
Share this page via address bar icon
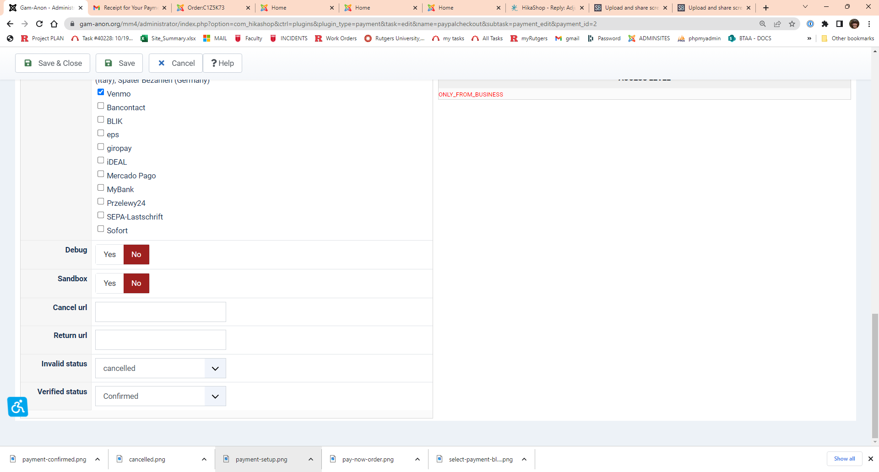point(777,24)
